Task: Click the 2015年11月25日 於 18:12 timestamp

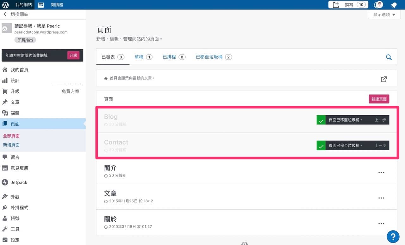Action: 131,201
